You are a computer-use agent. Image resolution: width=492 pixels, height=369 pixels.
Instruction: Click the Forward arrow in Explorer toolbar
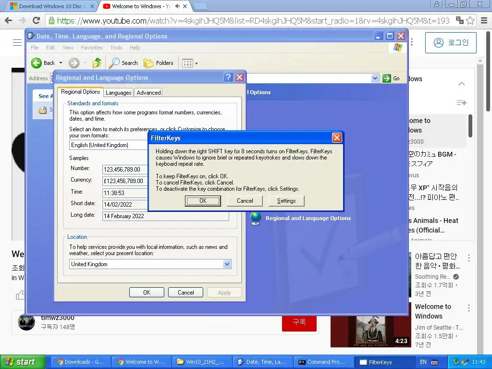74,63
